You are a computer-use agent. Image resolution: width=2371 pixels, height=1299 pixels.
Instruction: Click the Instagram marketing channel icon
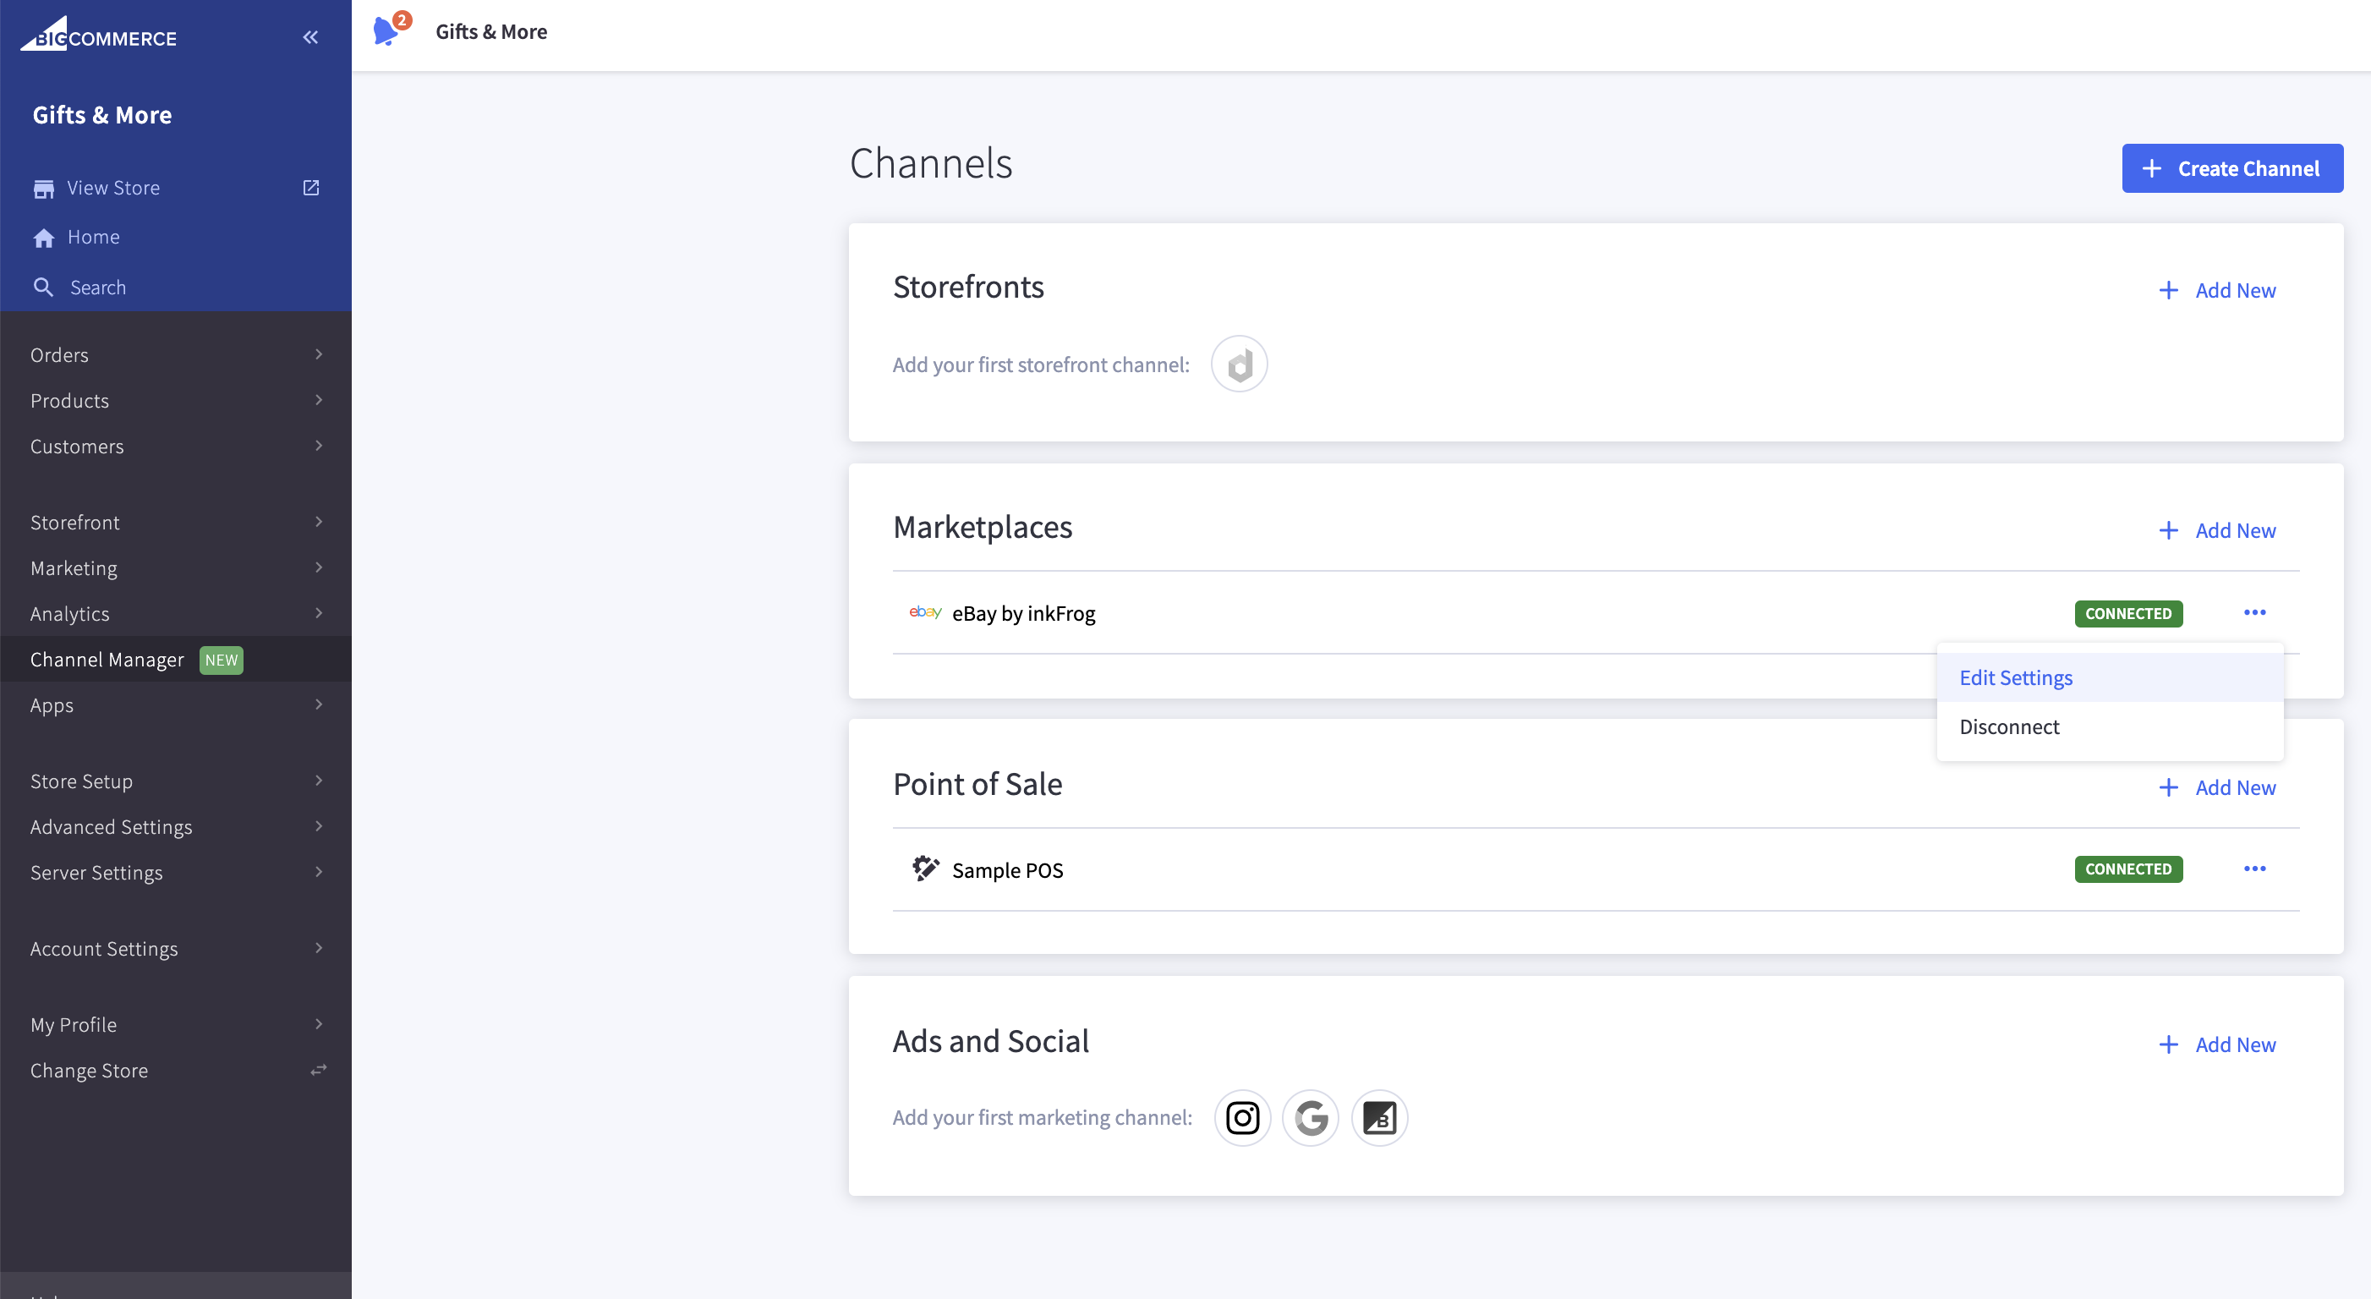1242,1118
